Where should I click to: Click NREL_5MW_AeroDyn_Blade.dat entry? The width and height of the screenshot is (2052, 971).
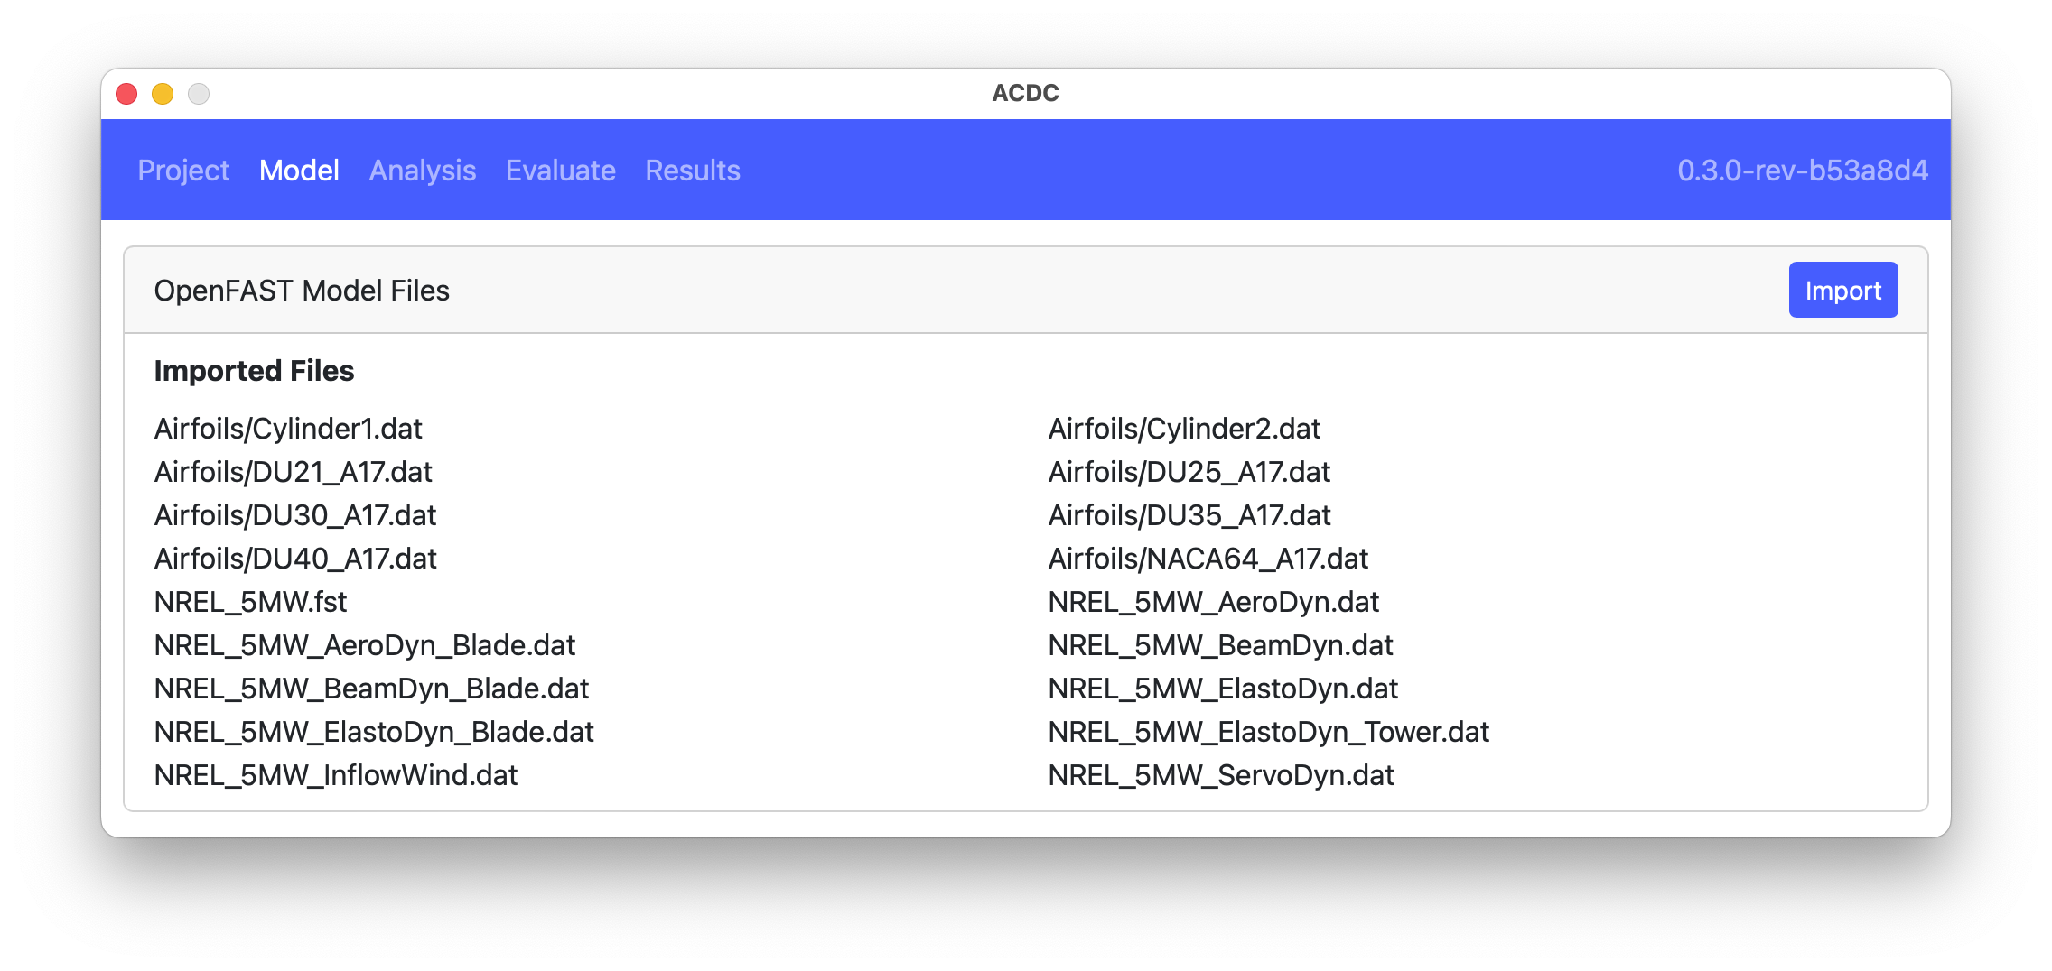tap(365, 644)
